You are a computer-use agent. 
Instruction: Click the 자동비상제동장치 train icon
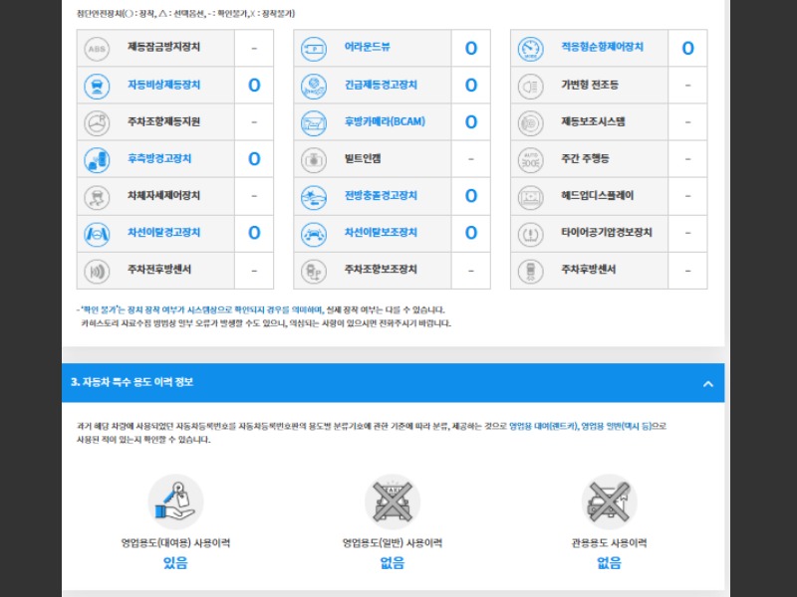click(97, 85)
